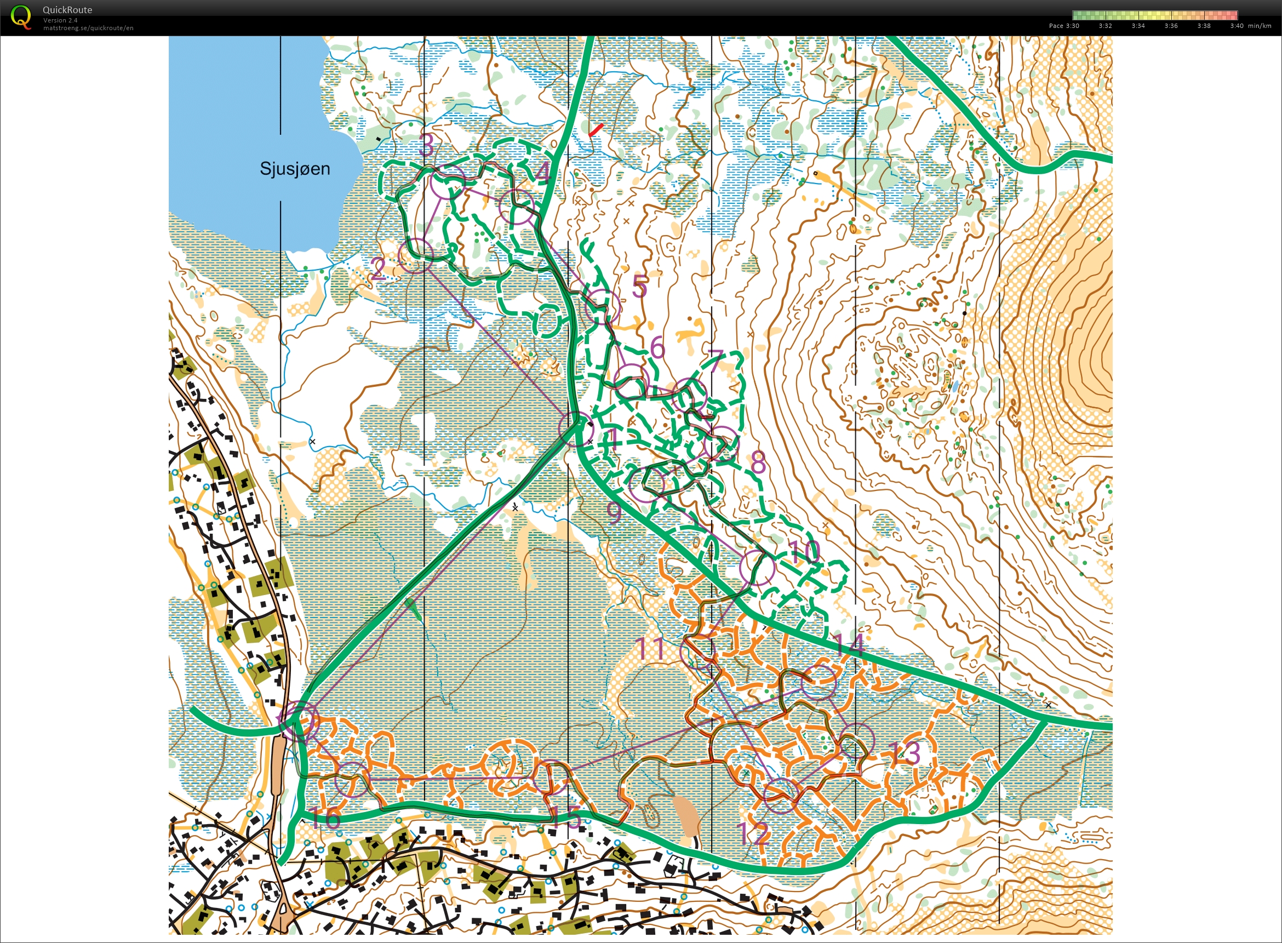Click the 3:36 pace legend value
The height and width of the screenshot is (943, 1282).
[x=1171, y=26]
